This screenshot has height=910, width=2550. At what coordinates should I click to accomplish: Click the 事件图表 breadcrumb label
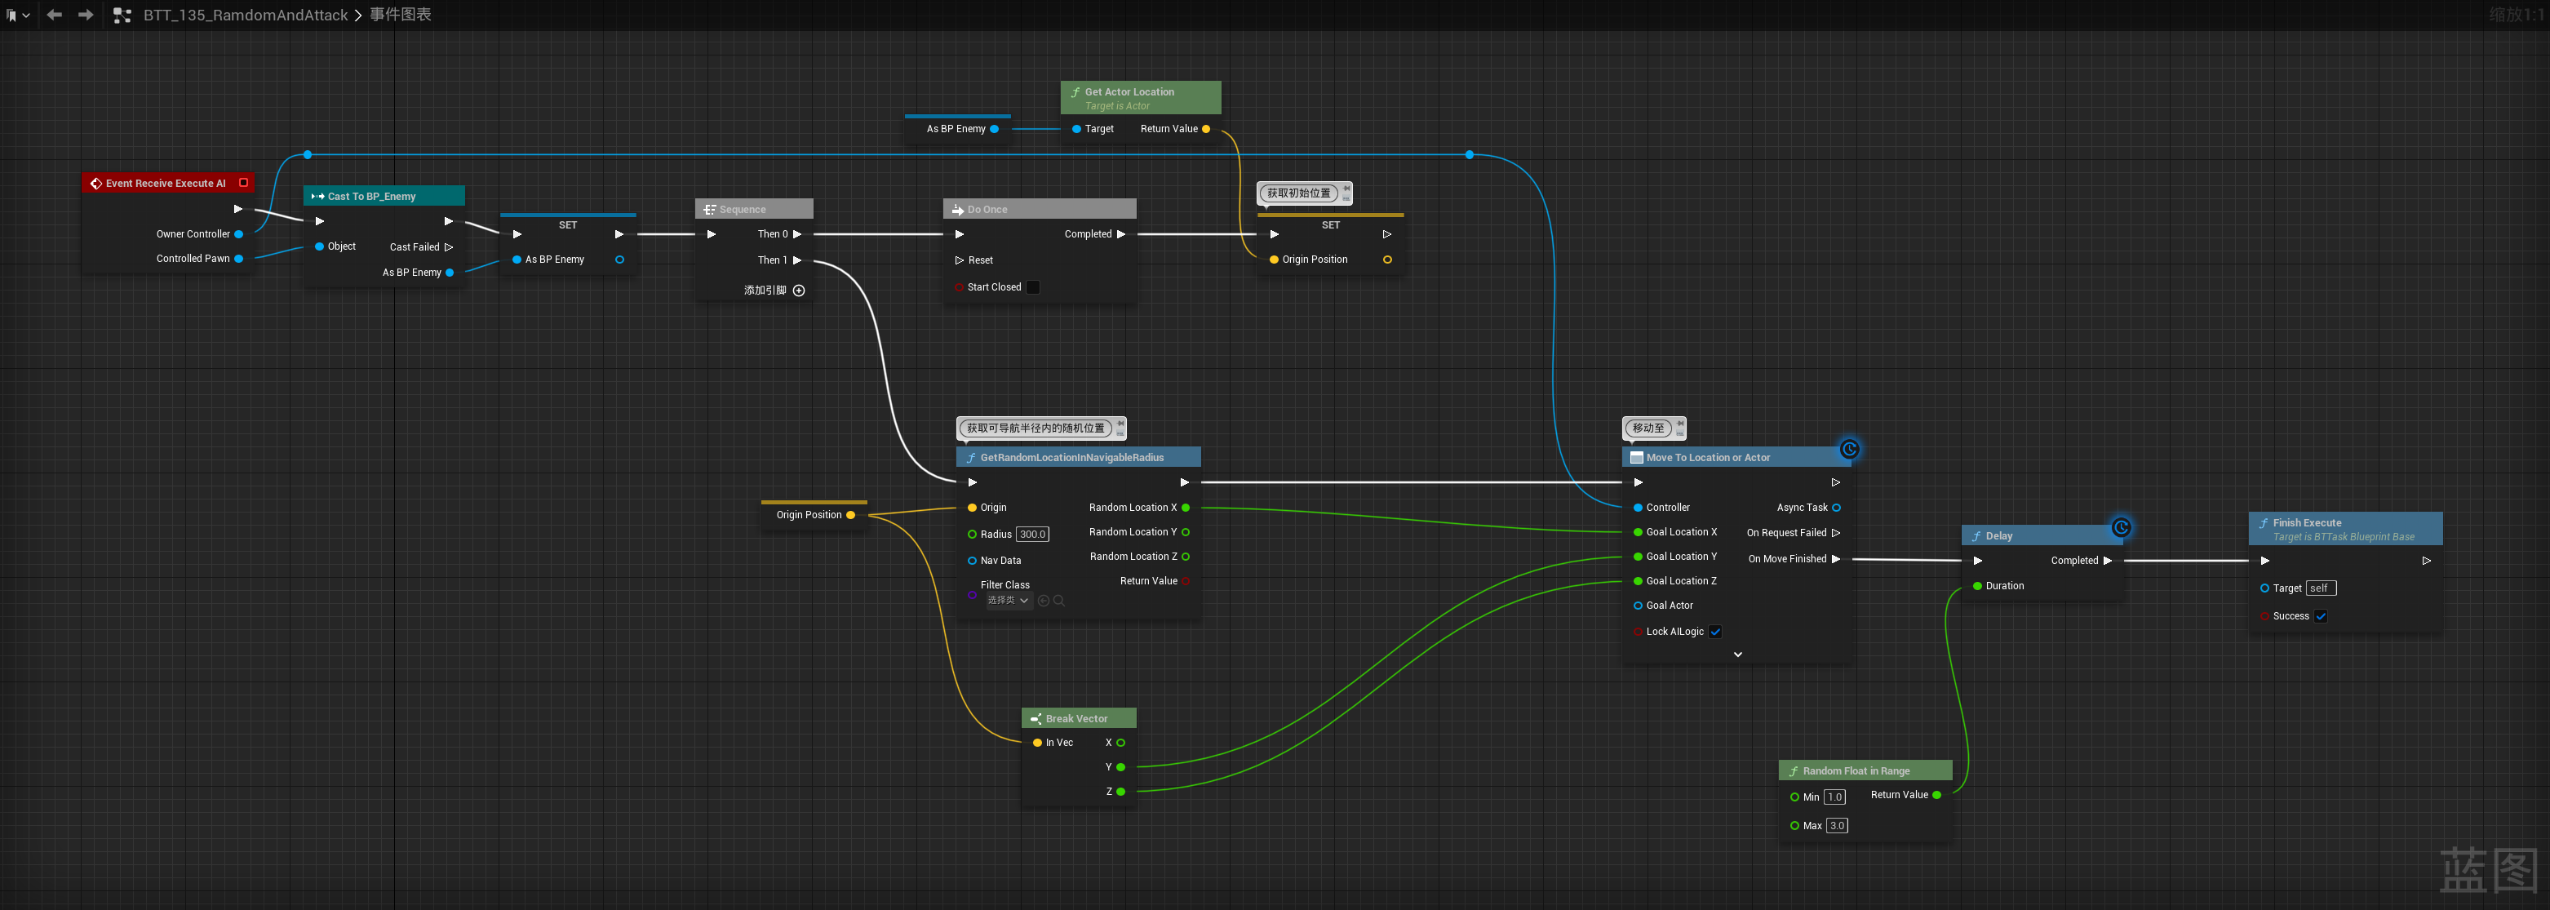400,15
